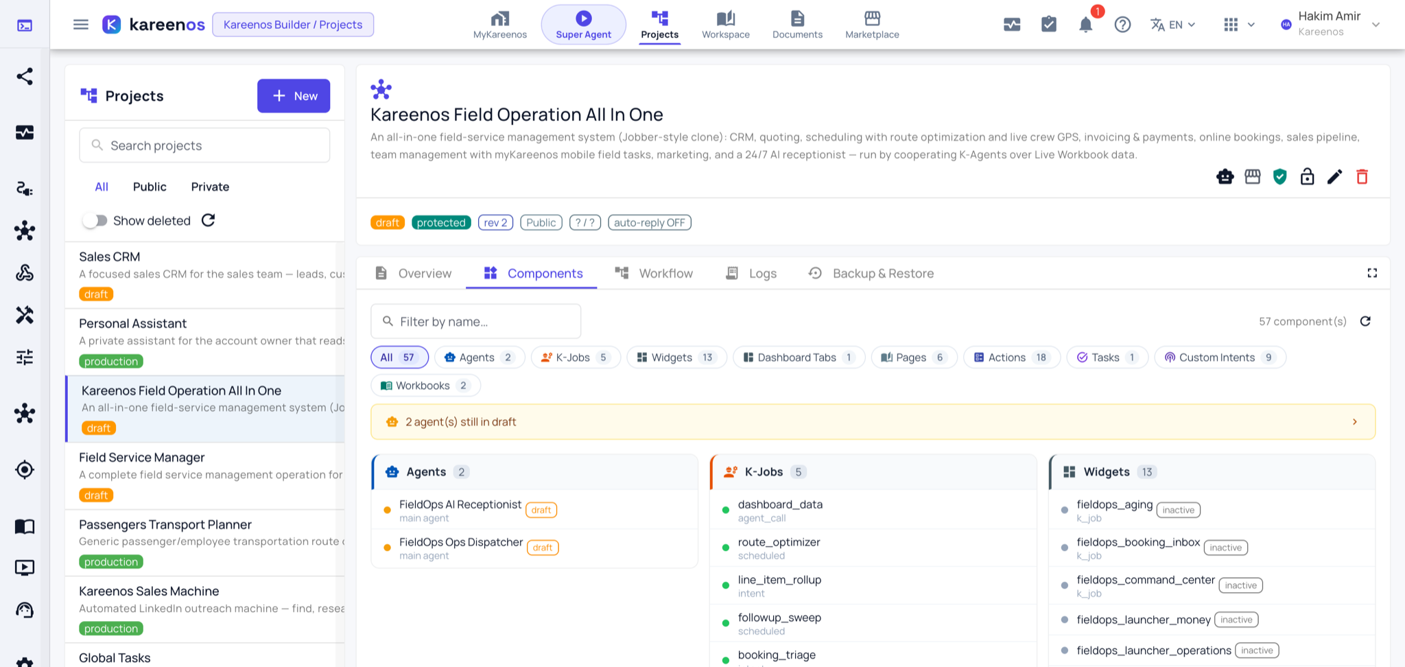The image size is (1405, 667).
Task: Click the Kareenos logo
Action: point(154,25)
